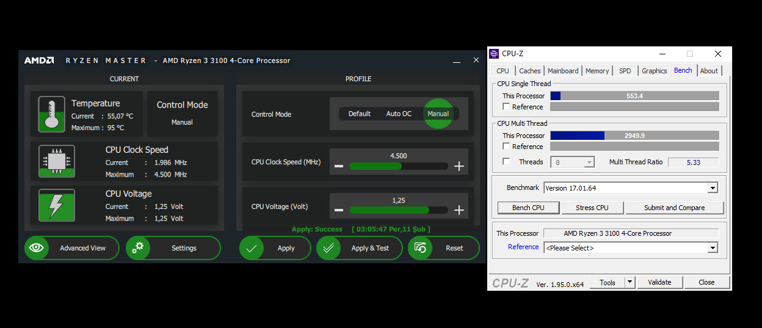Image resolution: width=762 pixels, height=328 pixels.
Task: Enable Reference checkbox under CPU Multi Thread
Action: [x=506, y=146]
